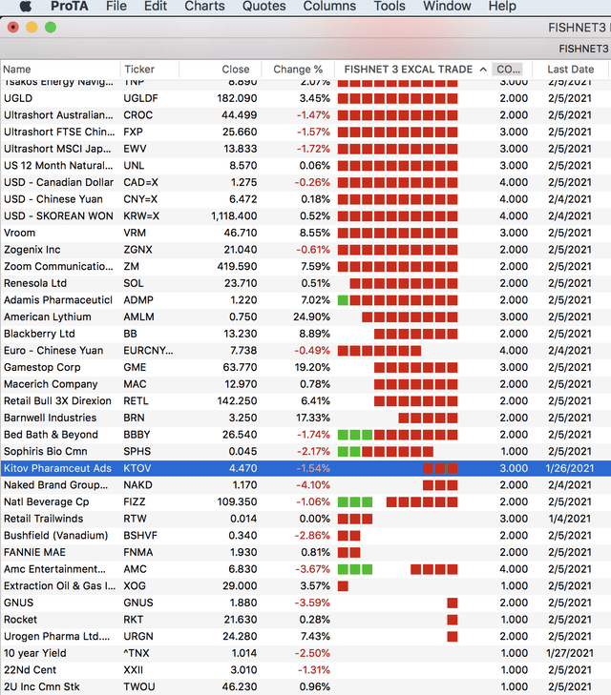Open the Columns menu

(x=329, y=6)
